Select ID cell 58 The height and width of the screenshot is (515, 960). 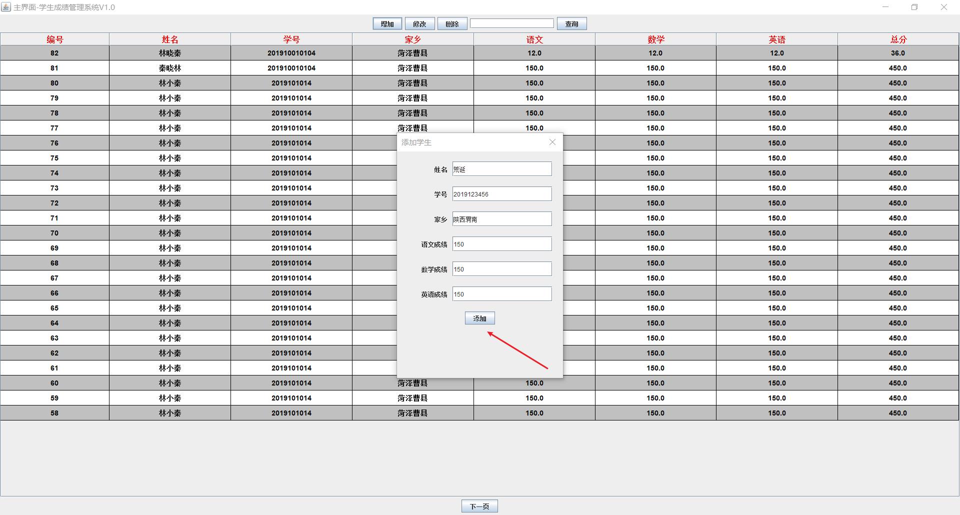click(54, 413)
